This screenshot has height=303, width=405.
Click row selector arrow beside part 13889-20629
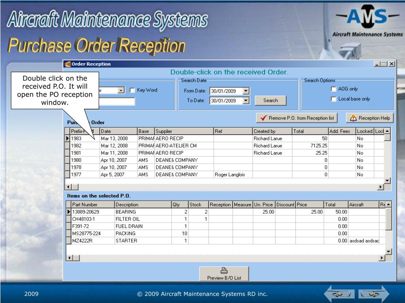pyautogui.click(x=68, y=212)
